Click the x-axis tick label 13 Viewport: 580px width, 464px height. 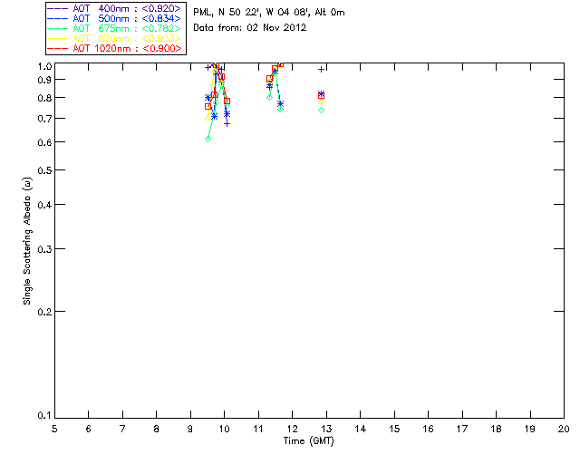click(x=326, y=429)
